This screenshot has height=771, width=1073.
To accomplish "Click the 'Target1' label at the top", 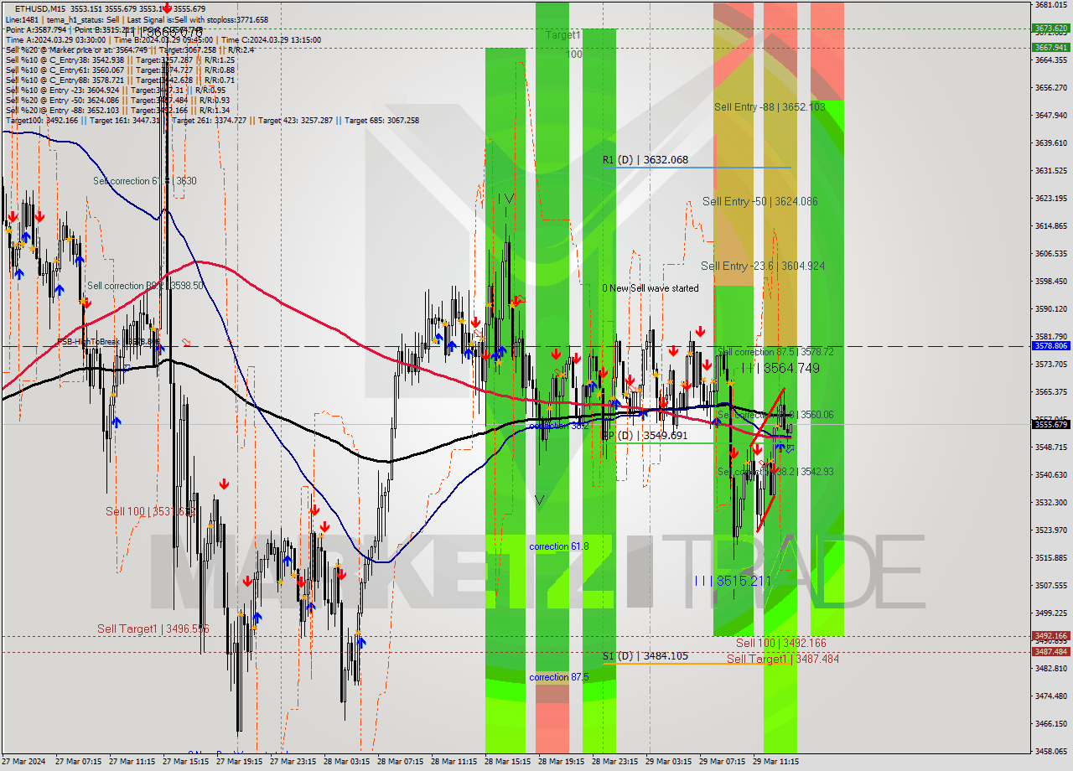I will pyautogui.click(x=562, y=35).
